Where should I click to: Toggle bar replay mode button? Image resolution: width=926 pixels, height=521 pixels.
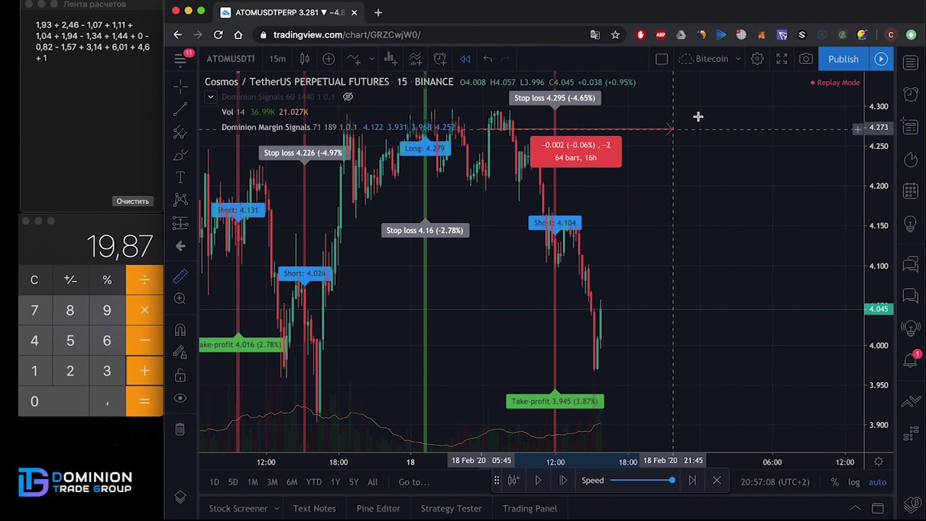pyautogui.click(x=465, y=59)
